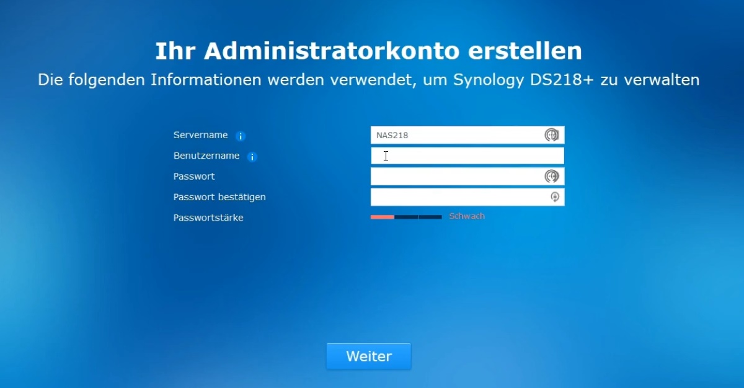Click into the Passwort input field
The height and width of the screenshot is (388, 744).
[x=467, y=177]
